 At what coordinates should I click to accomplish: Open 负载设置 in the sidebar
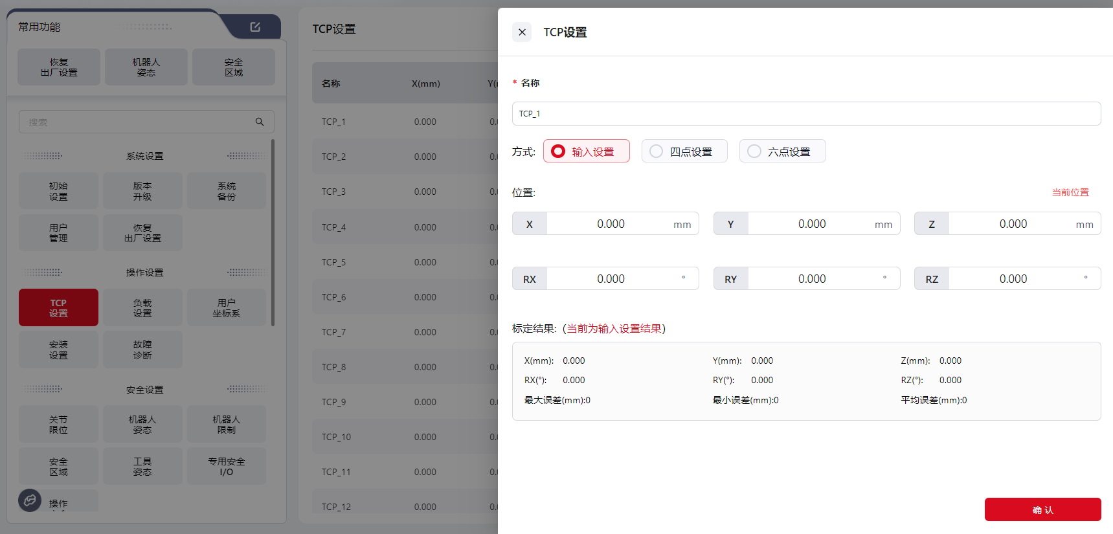point(142,307)
